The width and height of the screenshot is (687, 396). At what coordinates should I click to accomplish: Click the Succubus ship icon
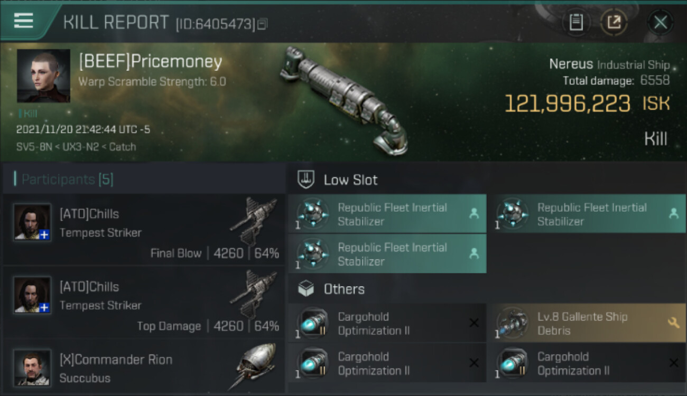click(255, 366)
